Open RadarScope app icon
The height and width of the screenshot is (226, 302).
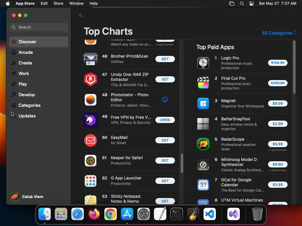click(203, 144)
